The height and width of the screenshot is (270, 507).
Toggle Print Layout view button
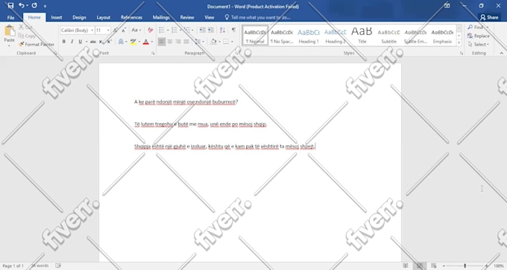point(419,266)
